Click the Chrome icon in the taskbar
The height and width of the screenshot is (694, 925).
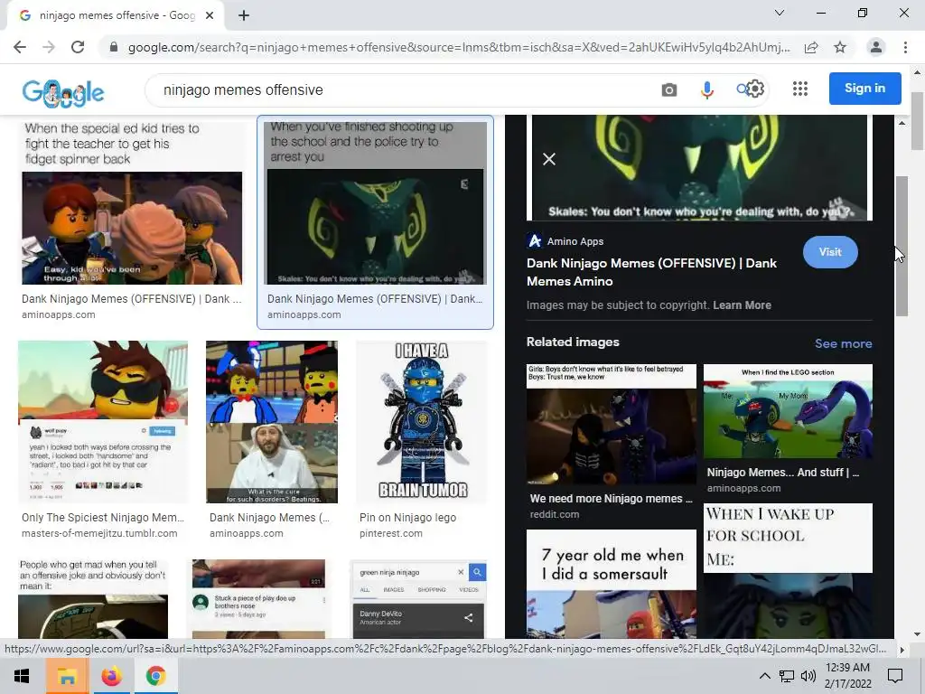tap(155, 676)
